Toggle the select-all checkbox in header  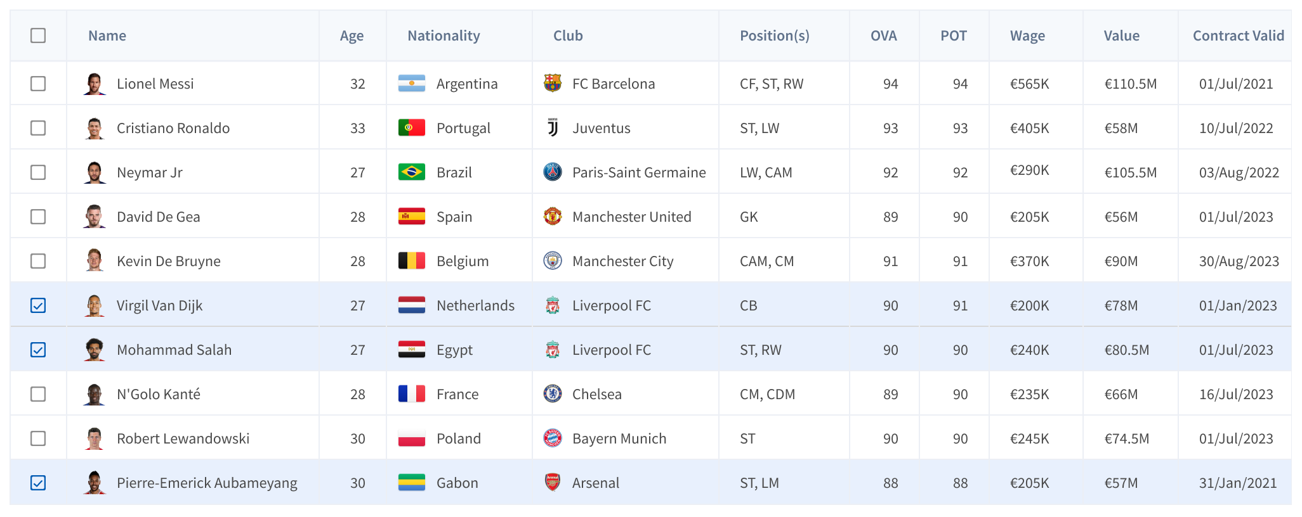(x=38, y=35)
